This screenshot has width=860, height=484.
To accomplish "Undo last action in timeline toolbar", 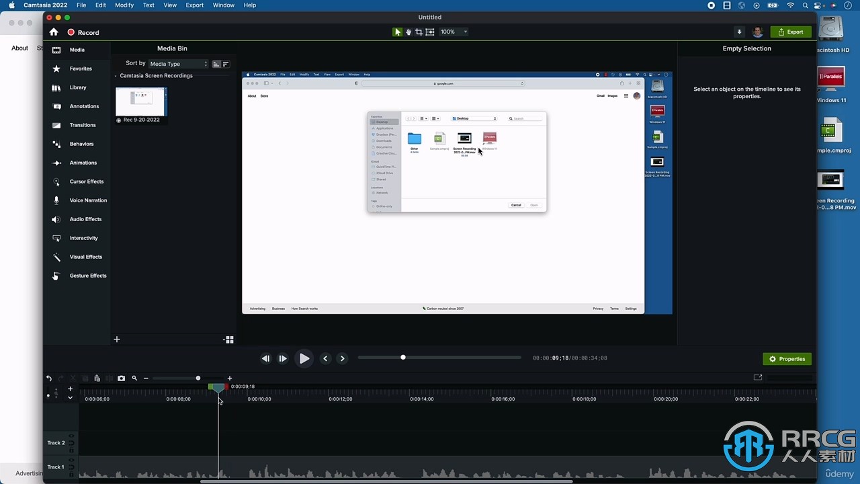I will coord(49,378).
